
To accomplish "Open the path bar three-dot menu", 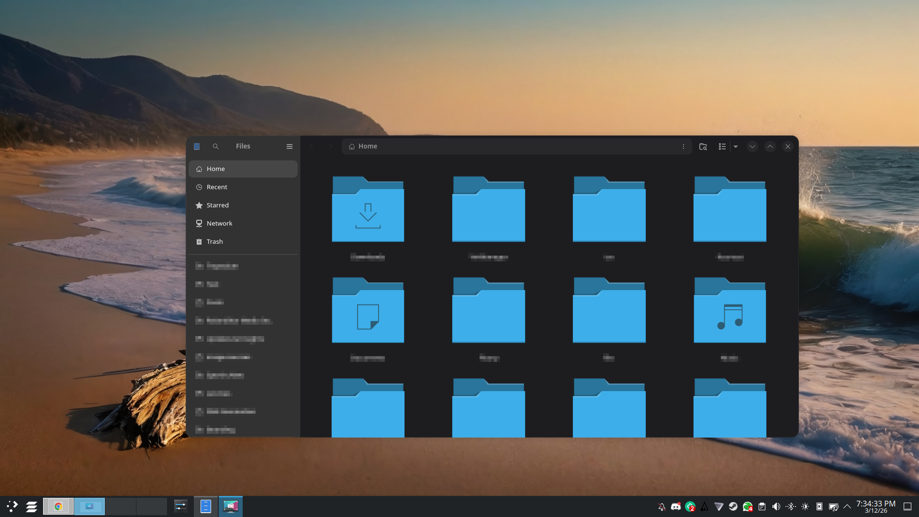I will (x=684, y=146).
